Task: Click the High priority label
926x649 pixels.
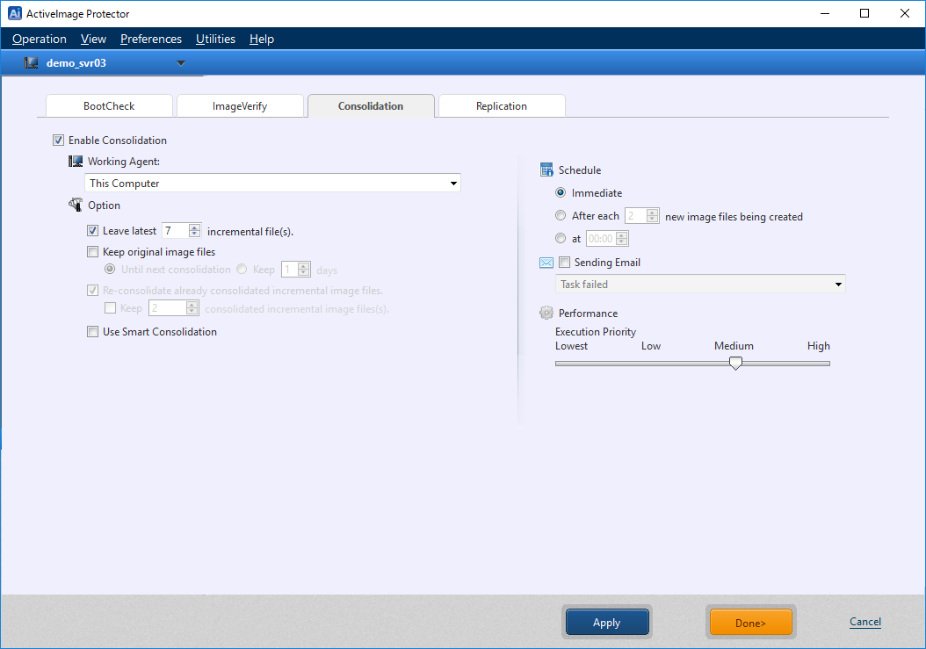Action: [x=819, y=346]
